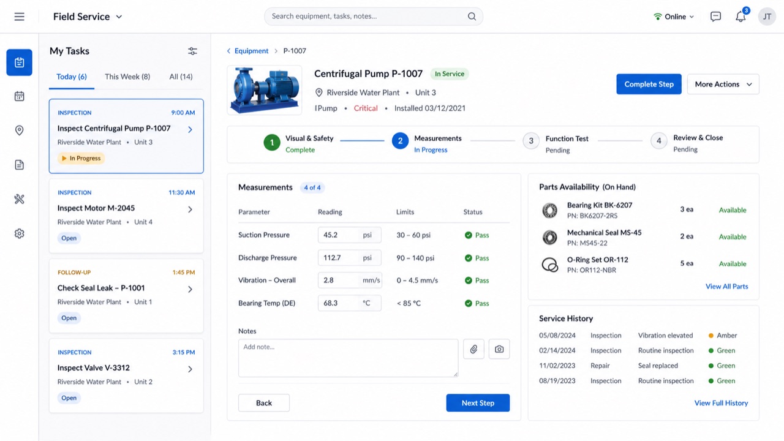This screenshot has width=784, height=441.
Task: Click the Next Step button
Action: point(478,403)
